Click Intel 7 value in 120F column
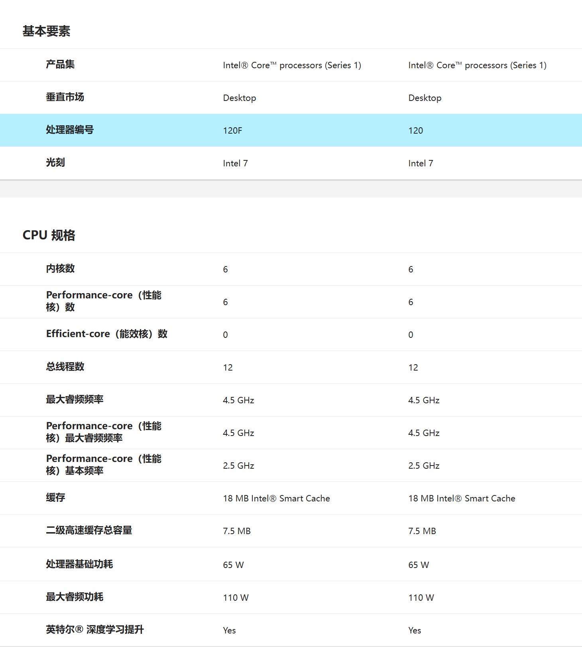The image size is (582, 647). click(x=235, y=163)
